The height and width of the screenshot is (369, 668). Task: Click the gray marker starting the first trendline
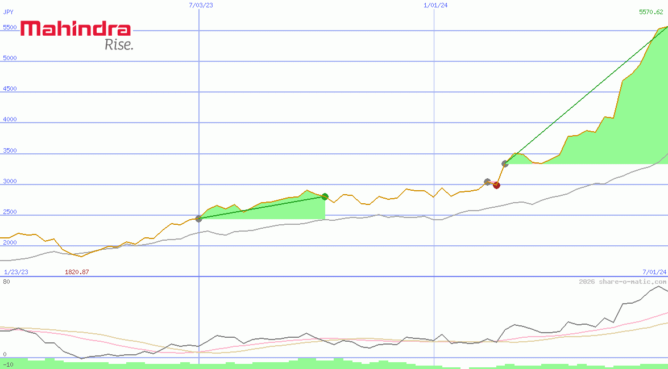click(198, 220)
